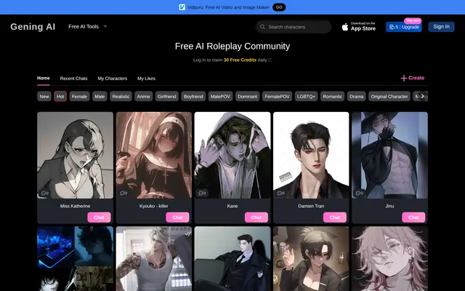Viewport: 465px width, 291px height.
Task: Open the suited man on sofa card
Action: [x=232, y=259]
